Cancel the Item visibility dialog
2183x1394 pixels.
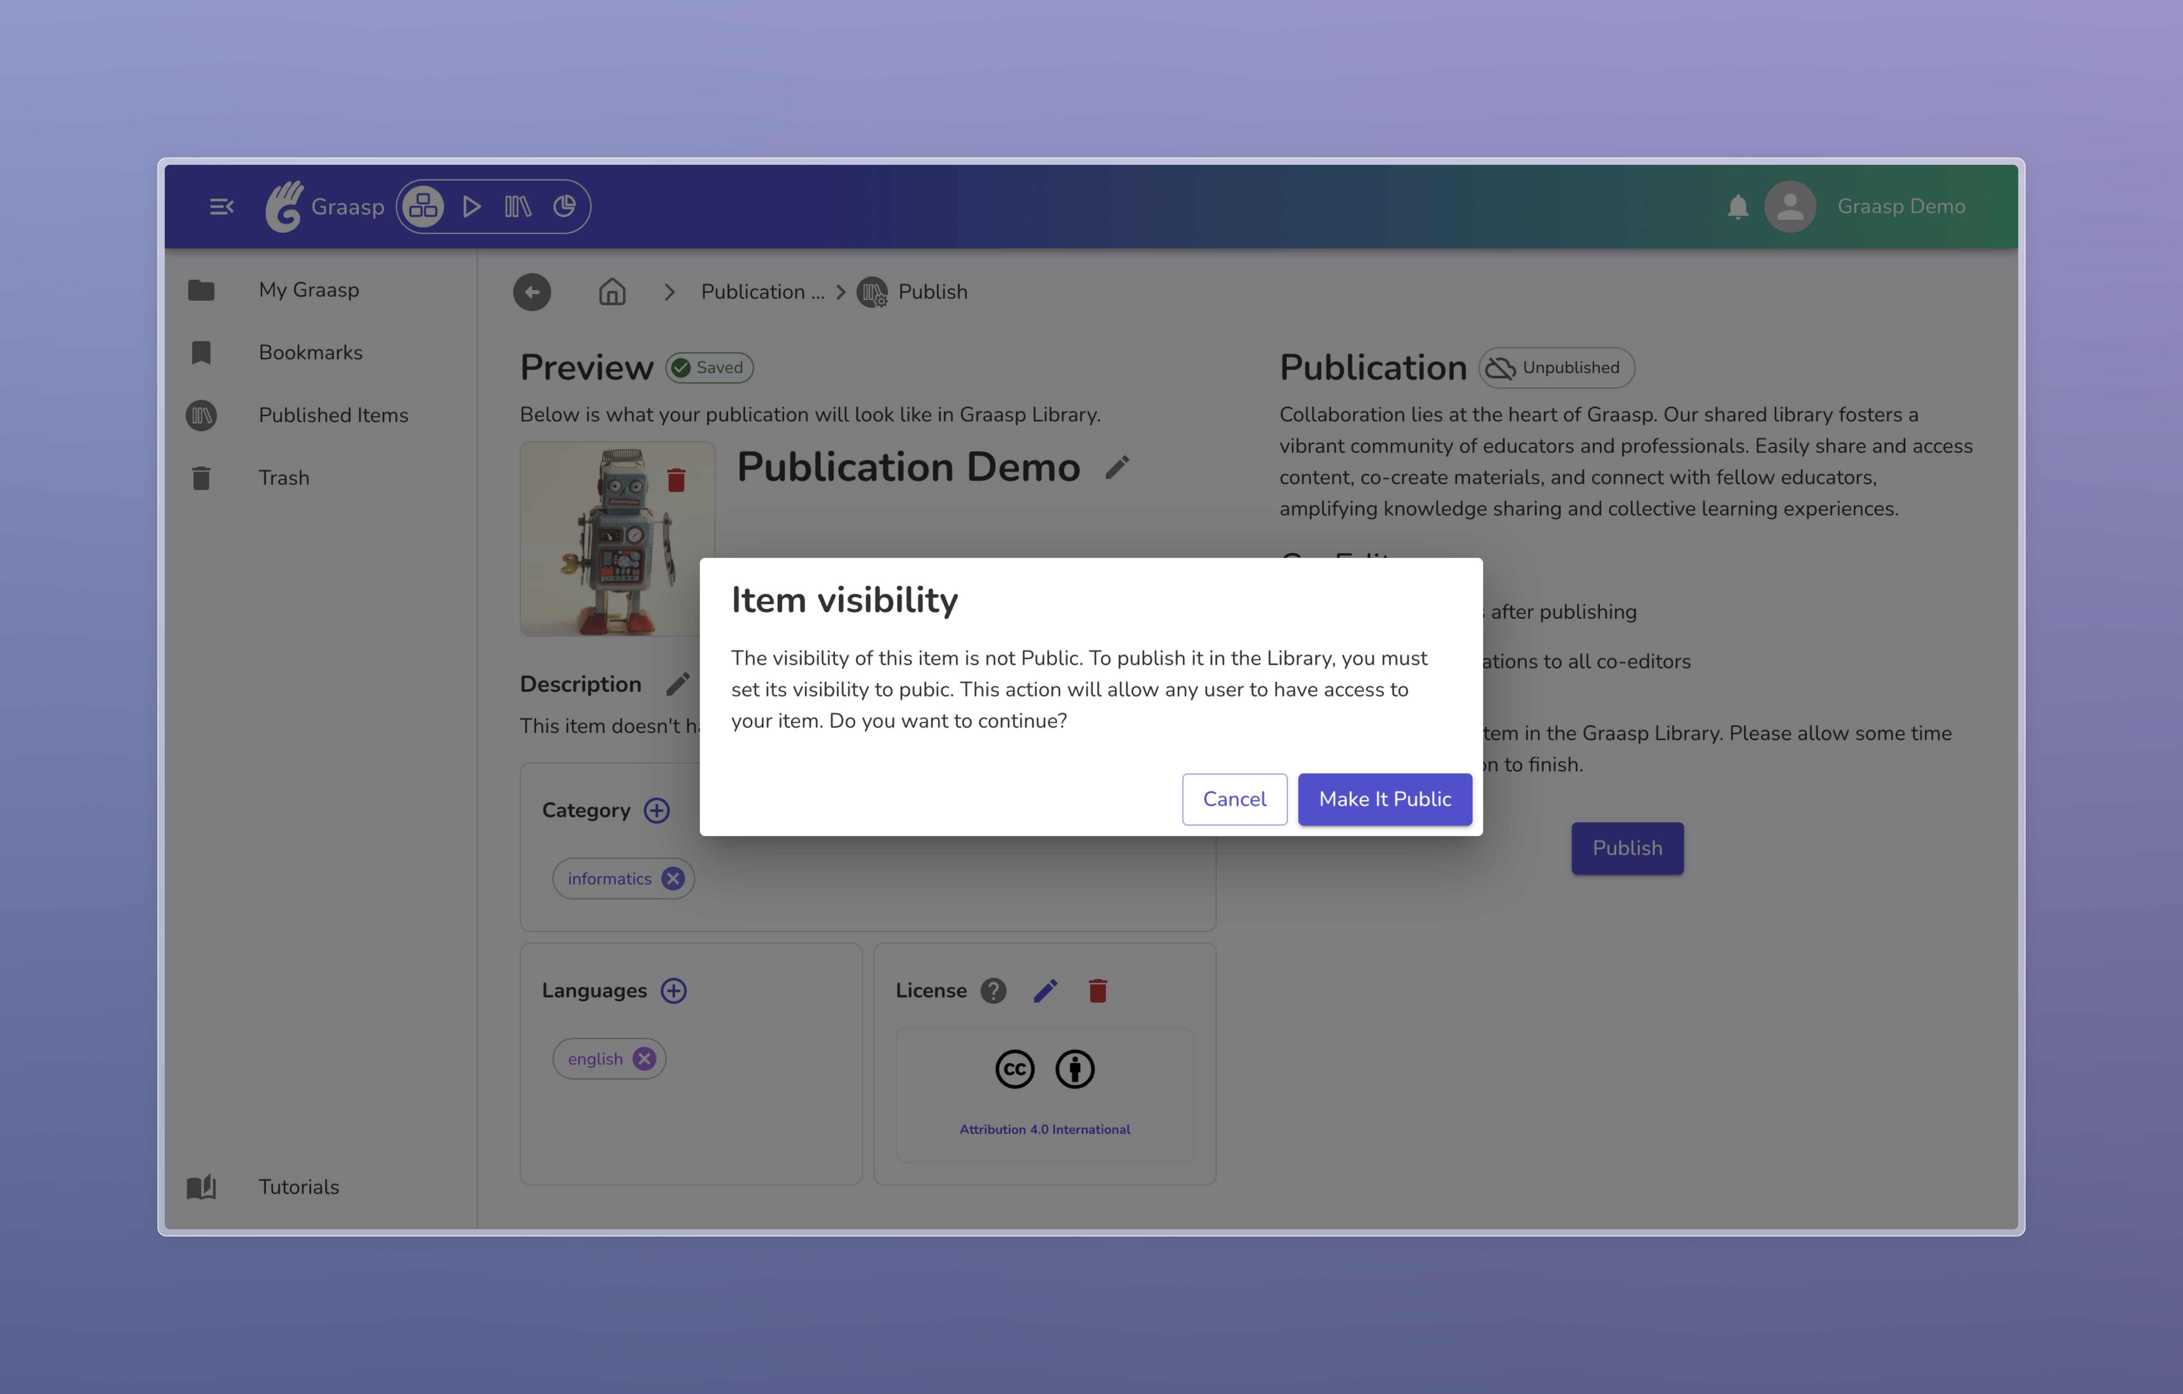click(1234, 799)
